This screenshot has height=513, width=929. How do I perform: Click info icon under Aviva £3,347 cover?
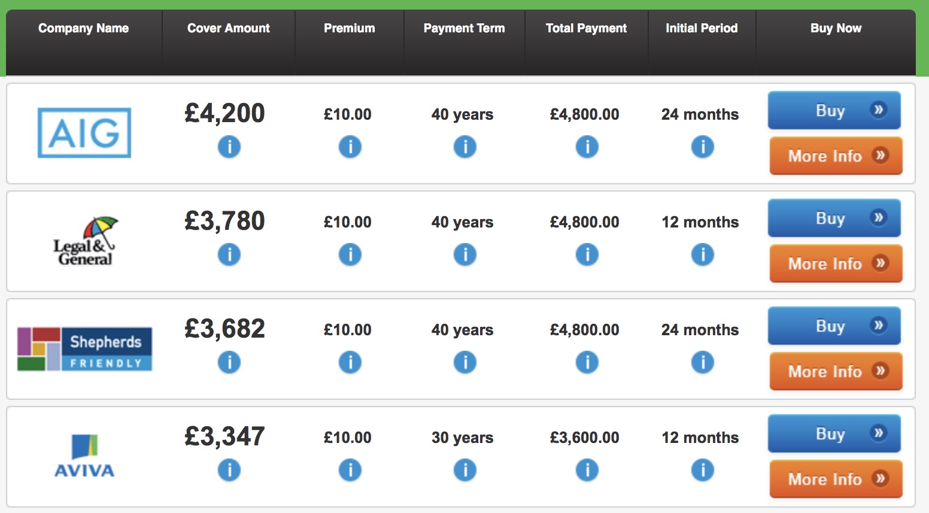pyautogui.click(x=229, y=470)
